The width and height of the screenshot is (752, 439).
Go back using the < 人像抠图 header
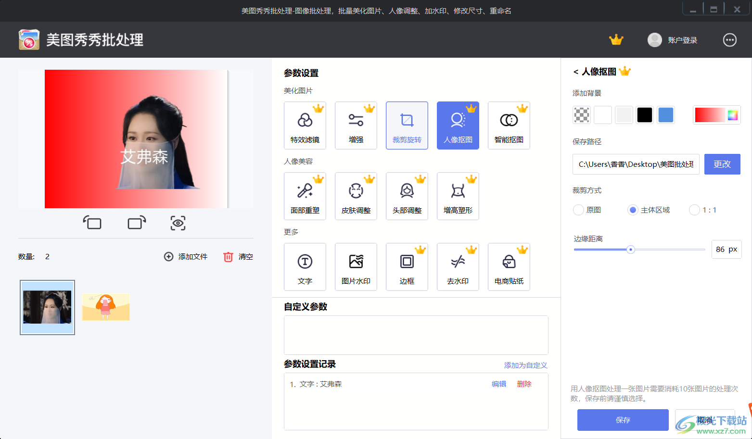[595, 72]
